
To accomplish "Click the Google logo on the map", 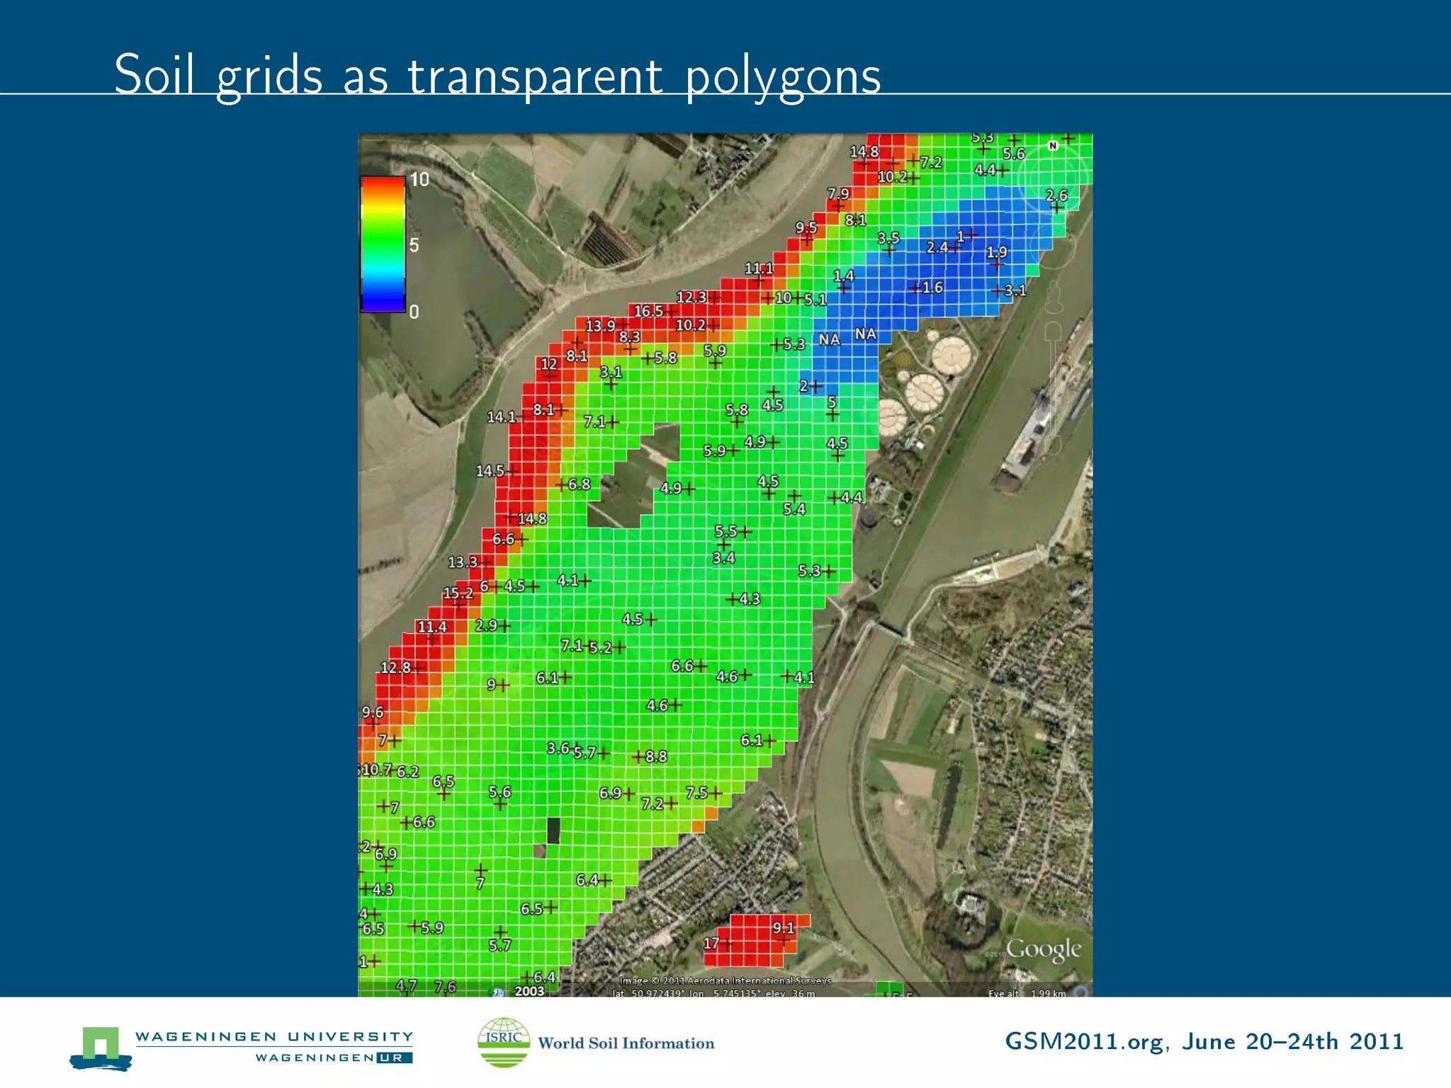I will coord(1043,949).
